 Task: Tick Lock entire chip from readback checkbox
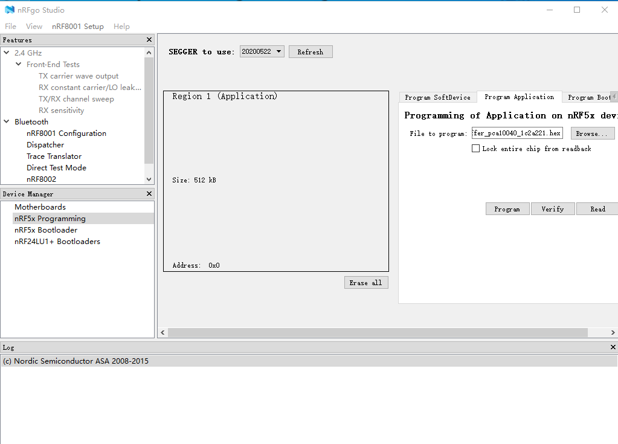475,149
